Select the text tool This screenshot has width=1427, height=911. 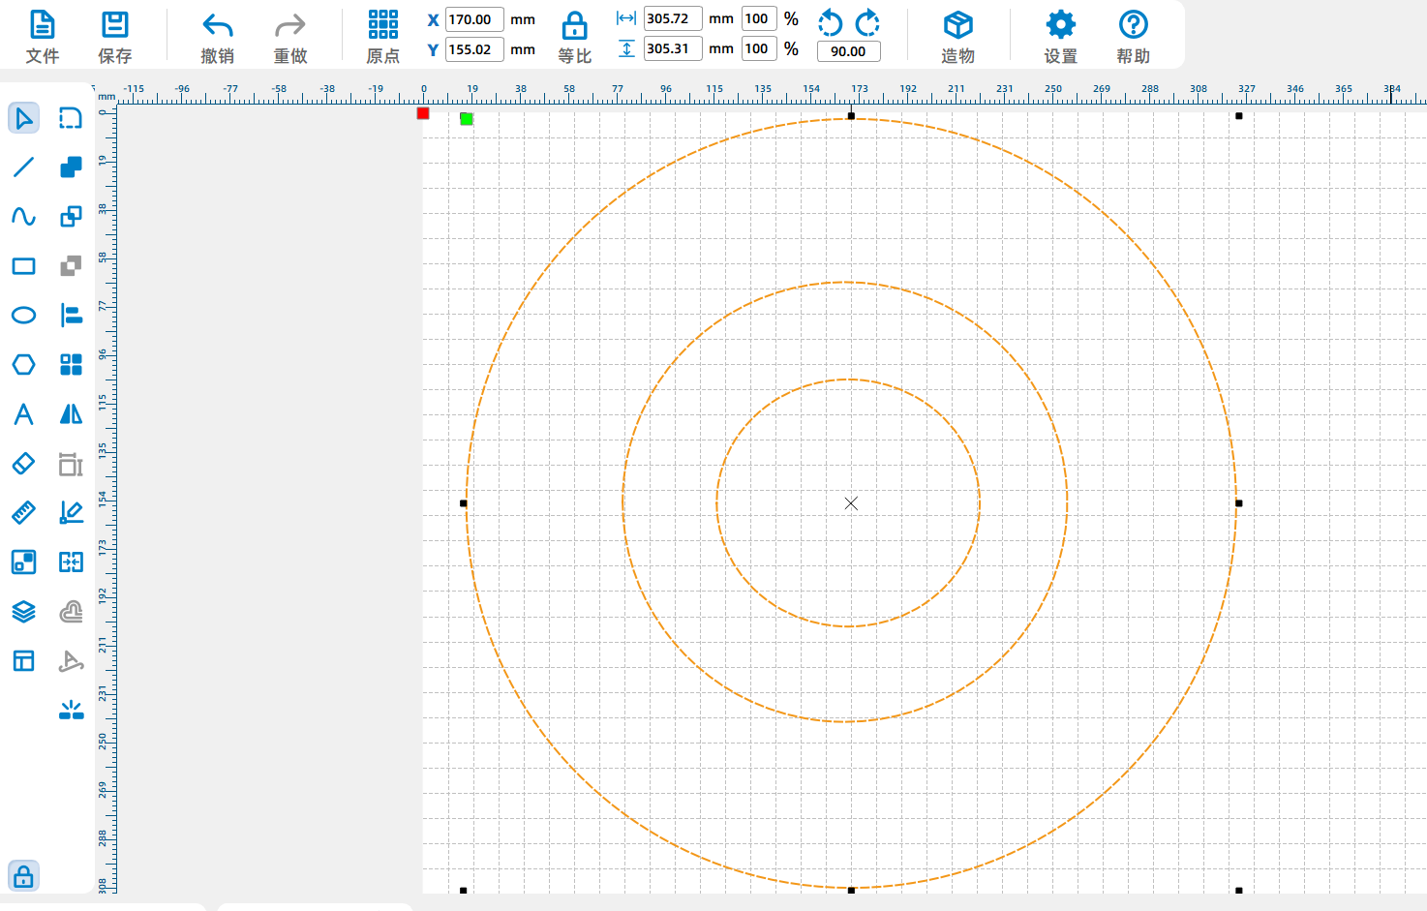[x=23, y=414]
